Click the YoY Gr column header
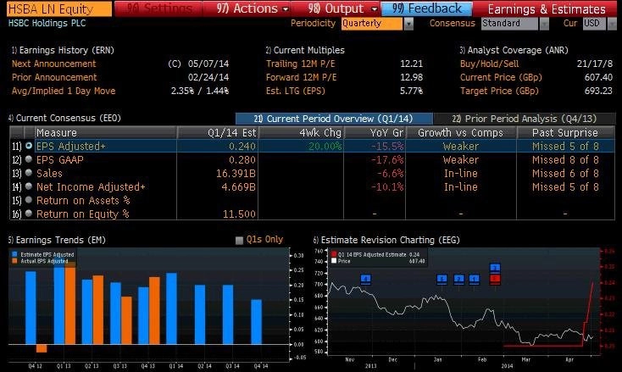This screenshot has height=372, width=622. pyautogui.click(x=375, y=132)
